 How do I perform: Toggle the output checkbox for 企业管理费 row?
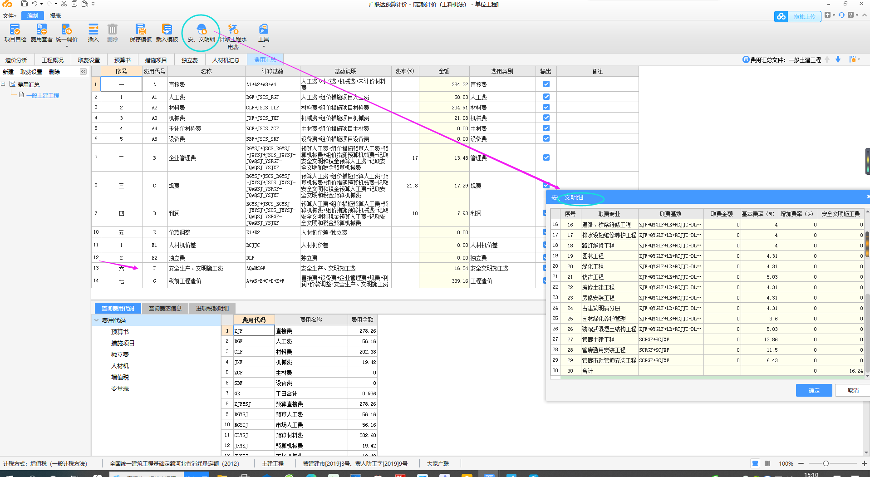coord(546,157)
